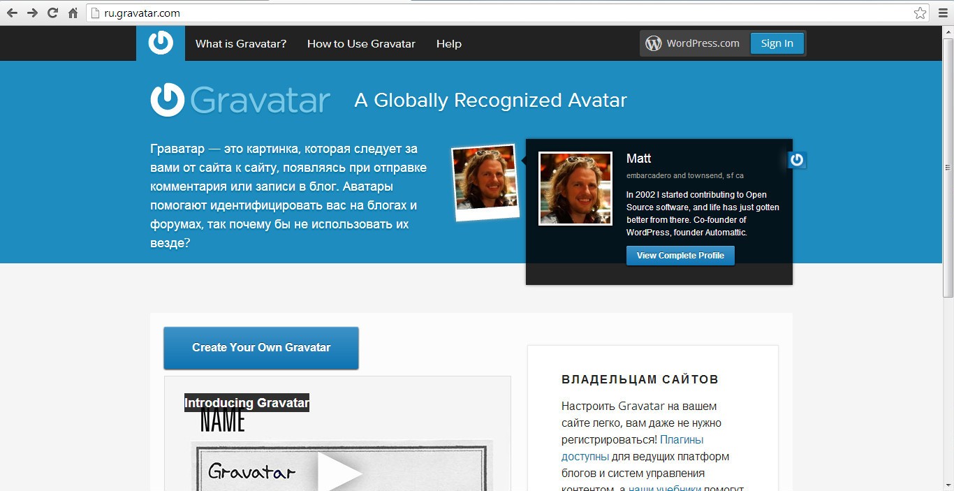Viewport: 954px width, 491px height.
Task: Click the Gravatar logo in nav bar
Action: [x=161, y=43]
